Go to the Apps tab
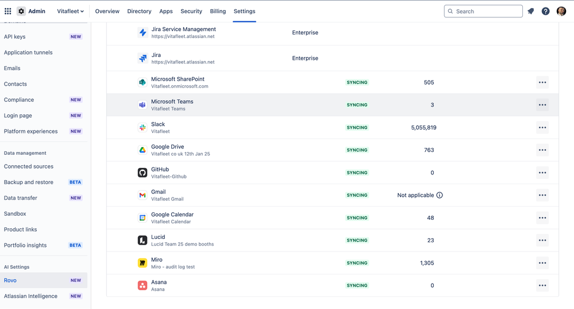This screenshot has height=309, width=574. click(x=166, y=12)
